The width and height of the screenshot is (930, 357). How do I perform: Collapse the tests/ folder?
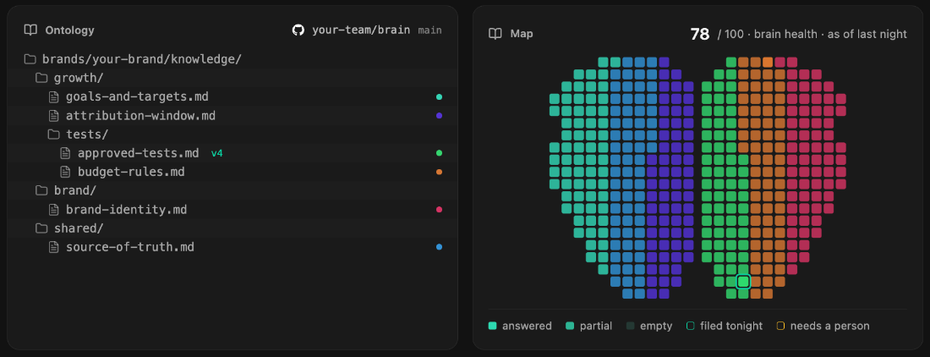87,134
